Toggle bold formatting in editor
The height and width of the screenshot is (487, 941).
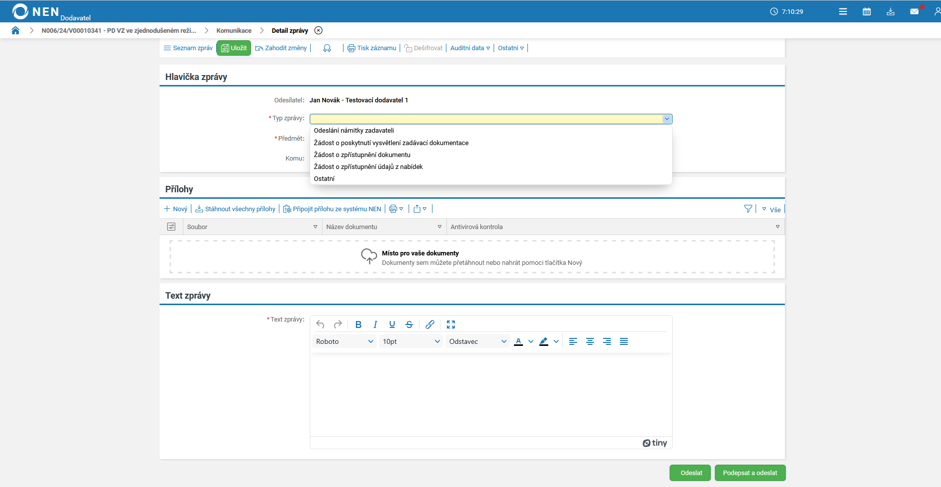click(358, 325)
